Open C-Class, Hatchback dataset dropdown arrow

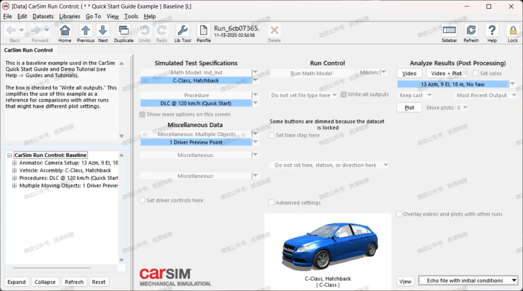[x=256, y=80]
